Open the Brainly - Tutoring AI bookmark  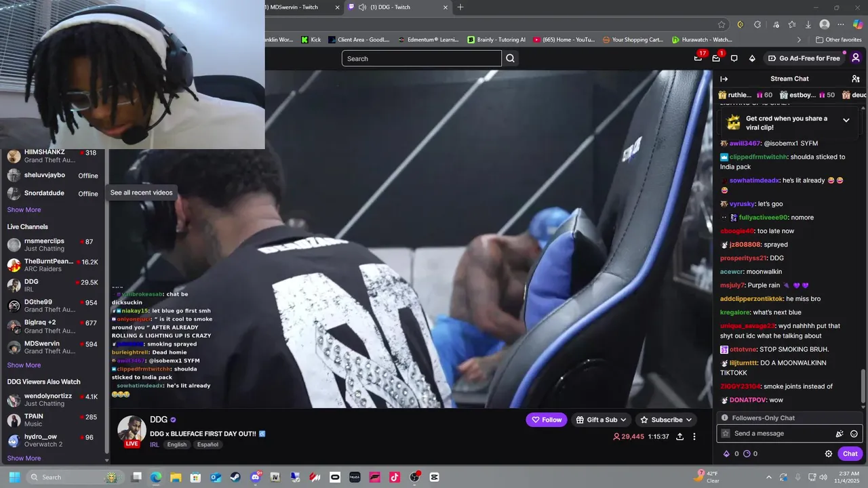(496, 40)
